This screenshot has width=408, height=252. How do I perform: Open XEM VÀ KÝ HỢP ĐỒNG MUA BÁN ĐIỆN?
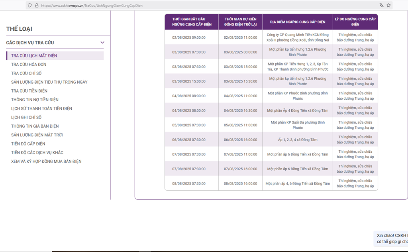46,161
